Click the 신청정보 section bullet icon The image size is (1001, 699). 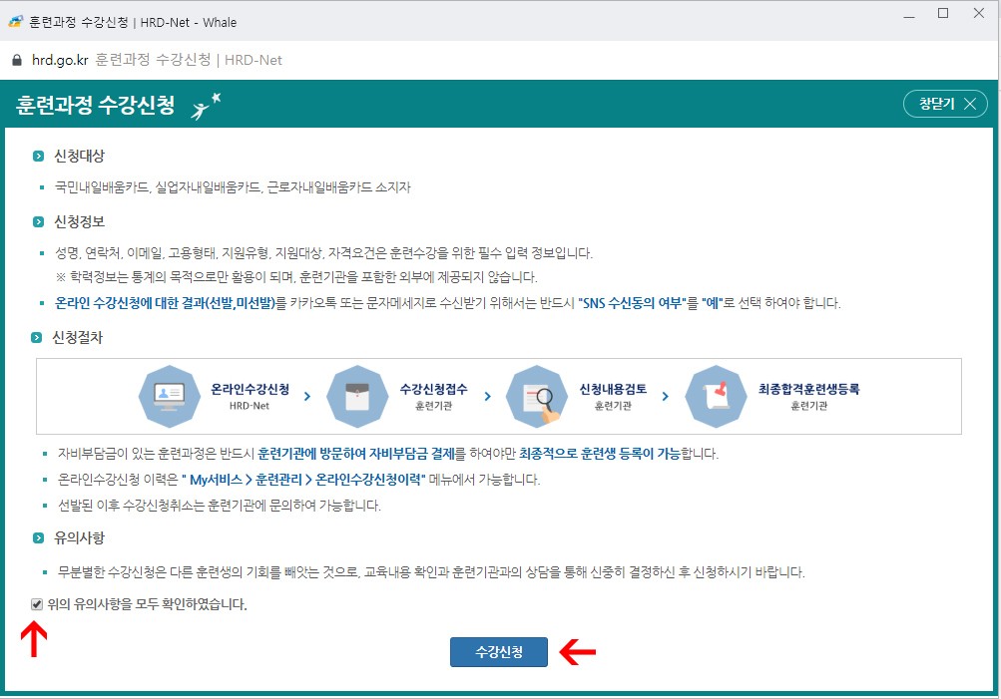38,221
